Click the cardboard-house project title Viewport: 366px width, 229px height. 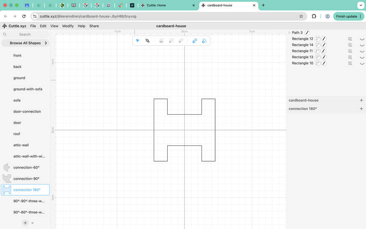pyautogui.click(x=171, y=26)
